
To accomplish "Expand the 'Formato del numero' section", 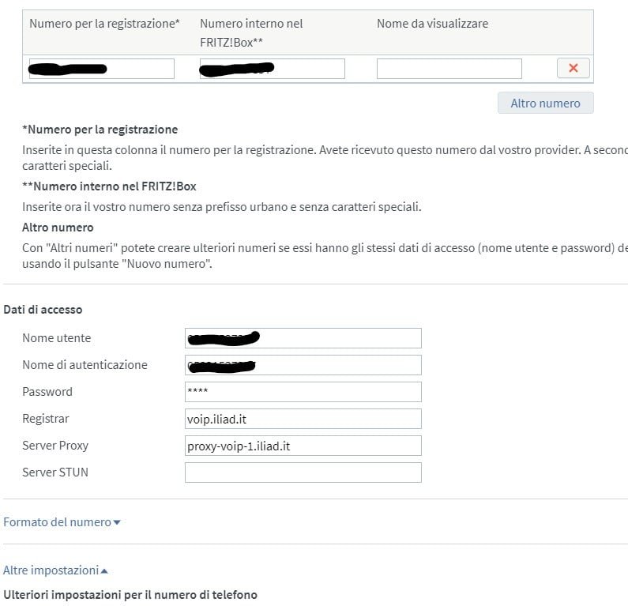I will 62,522.
